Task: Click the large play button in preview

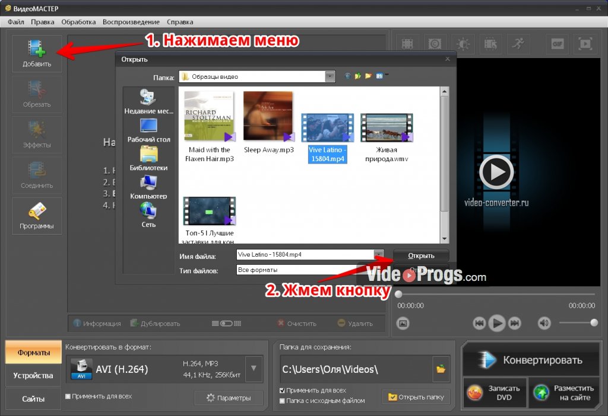Action: click(x=496, y=172)
